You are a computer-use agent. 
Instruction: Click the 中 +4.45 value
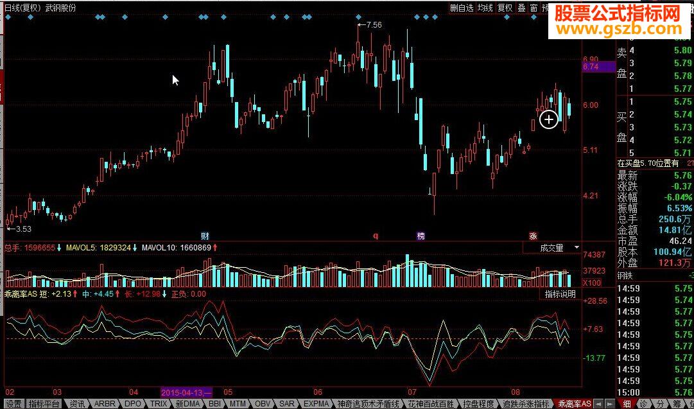pyautogui.click(x=105, y=293)
